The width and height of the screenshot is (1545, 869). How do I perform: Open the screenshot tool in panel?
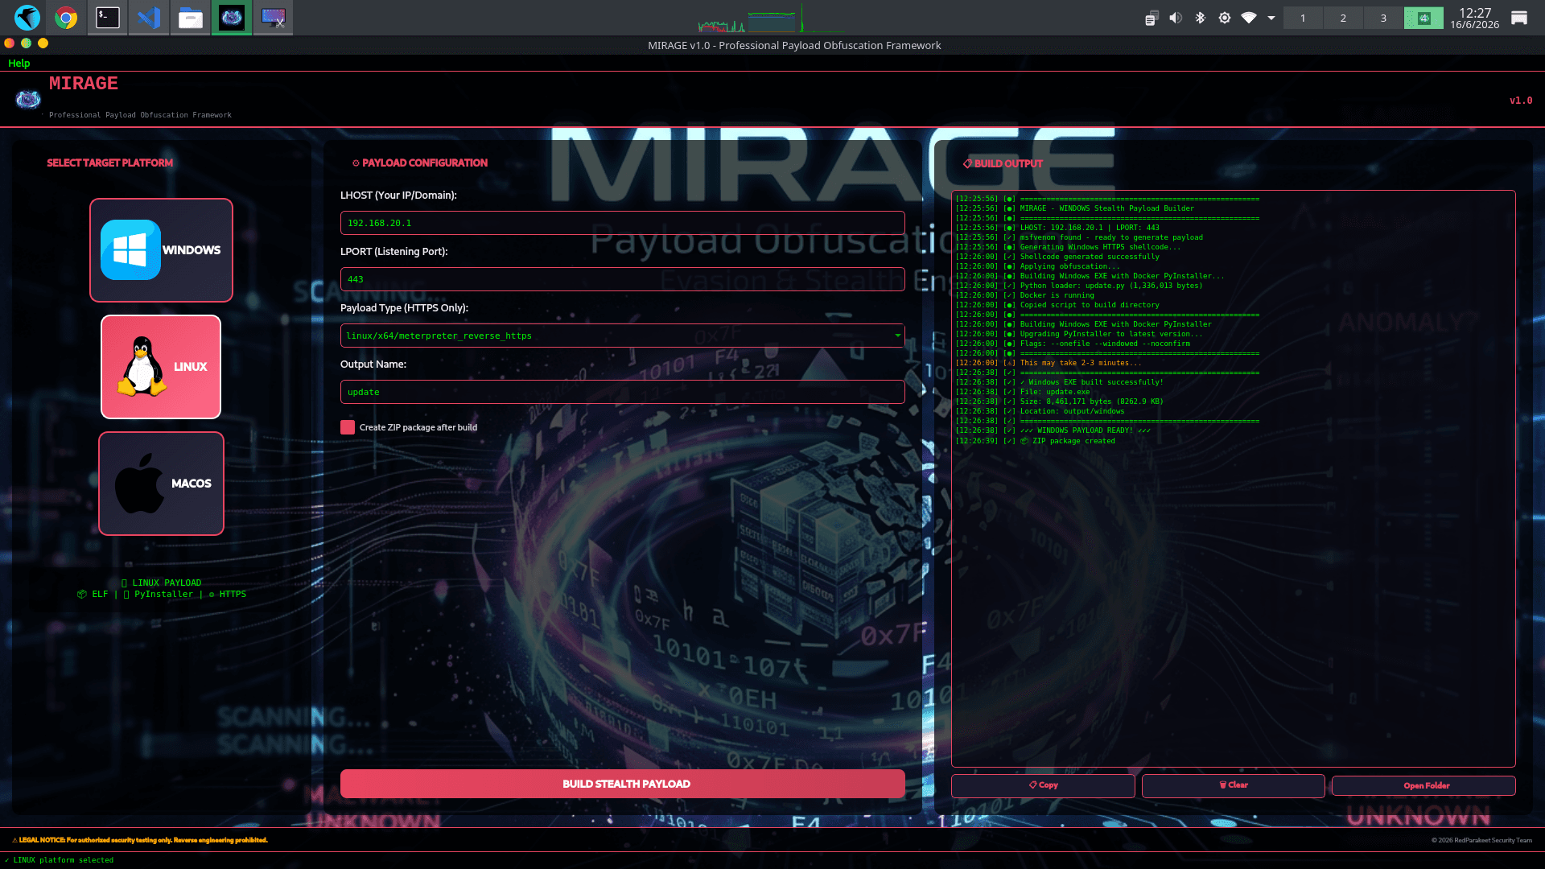[x=274, y=18]
